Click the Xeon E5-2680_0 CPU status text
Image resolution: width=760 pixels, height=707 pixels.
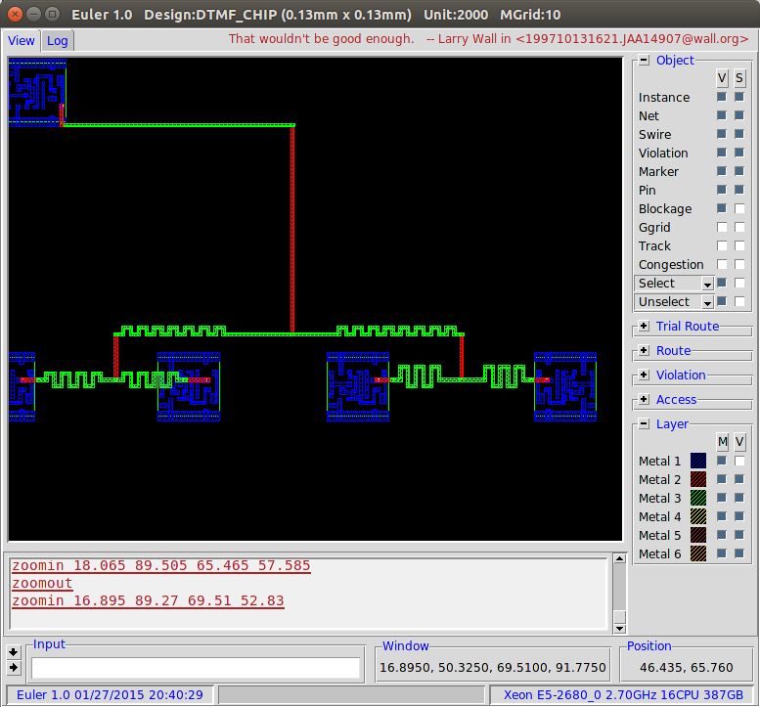[x=623, y=695]
